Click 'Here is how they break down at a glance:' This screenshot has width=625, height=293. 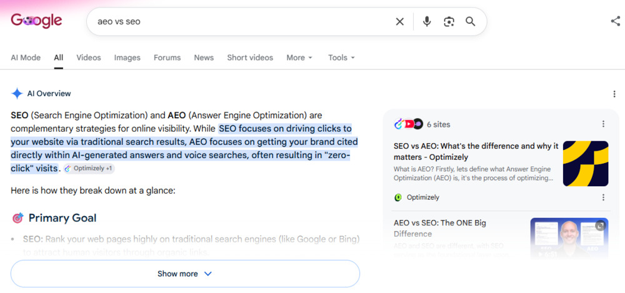(93, 191)
